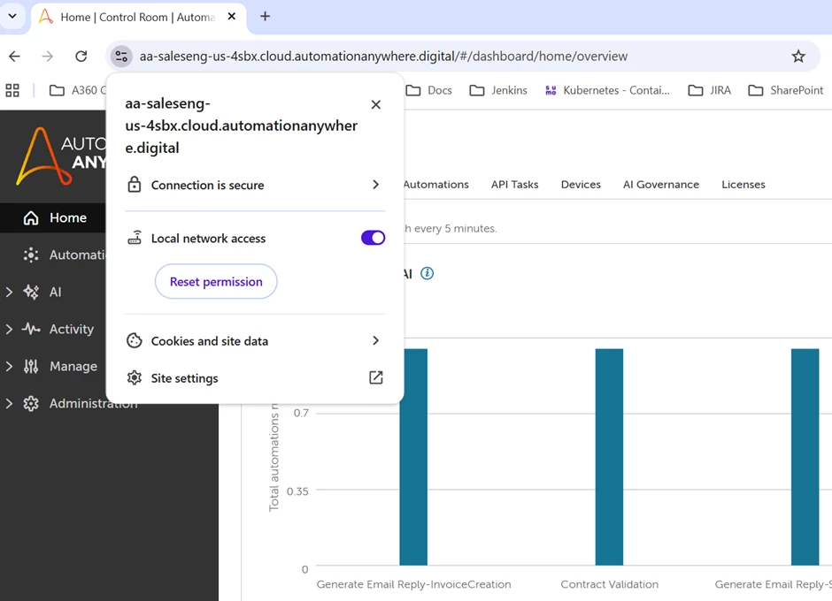Close the site info popup

click(375, 104)
